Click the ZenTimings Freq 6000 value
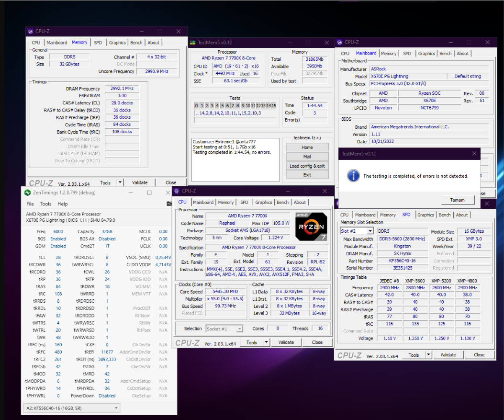This screenshot has height=420, width=504. click(58, 231)
